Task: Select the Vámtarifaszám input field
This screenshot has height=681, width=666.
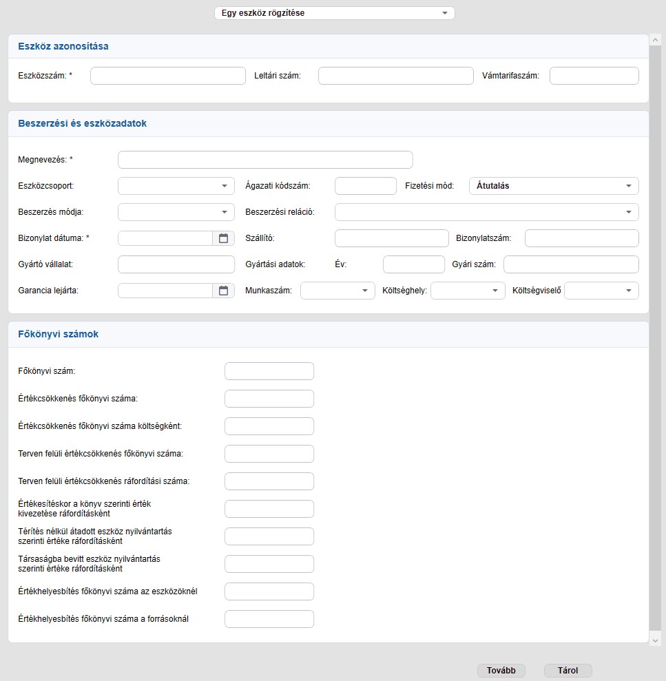Action: click(594, 76)
